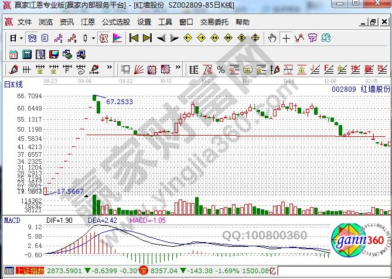The height and width of the screenshot is (279, 392).
Task: Select the hand pan tool
Action: click(272, 38)
